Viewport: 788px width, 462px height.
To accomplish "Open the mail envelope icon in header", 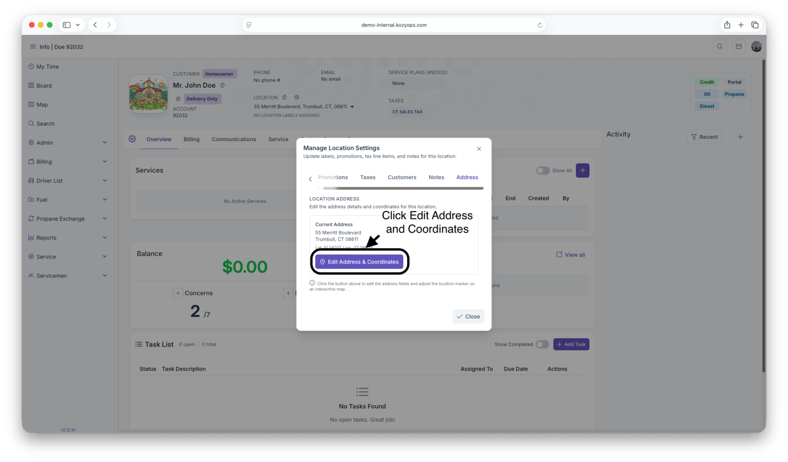I will click(739, 47).
